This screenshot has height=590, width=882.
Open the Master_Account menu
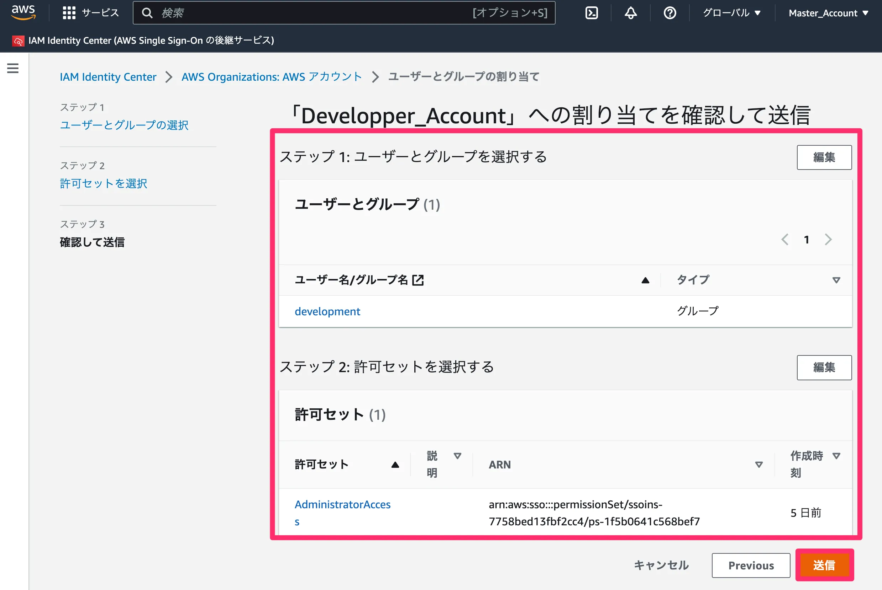pos(828,13)
